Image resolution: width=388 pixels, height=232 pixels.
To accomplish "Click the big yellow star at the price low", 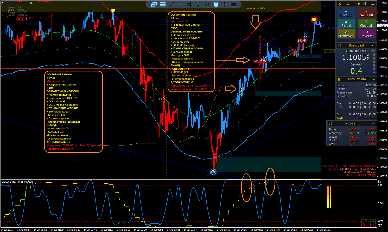I will tap(213, 171).
